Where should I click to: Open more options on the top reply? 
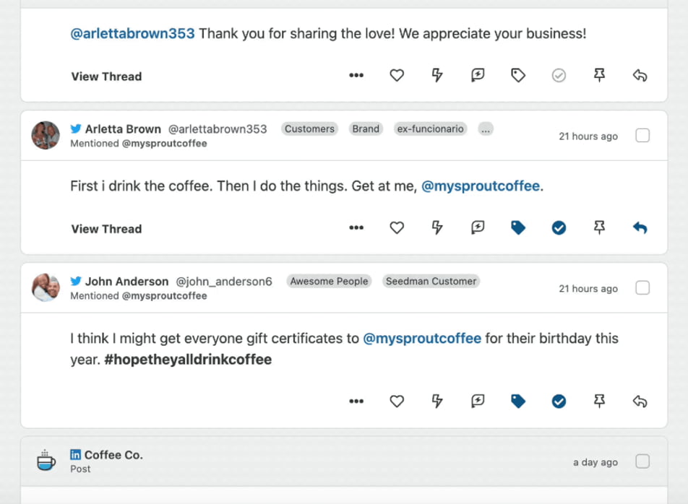[x=356, y=75]
